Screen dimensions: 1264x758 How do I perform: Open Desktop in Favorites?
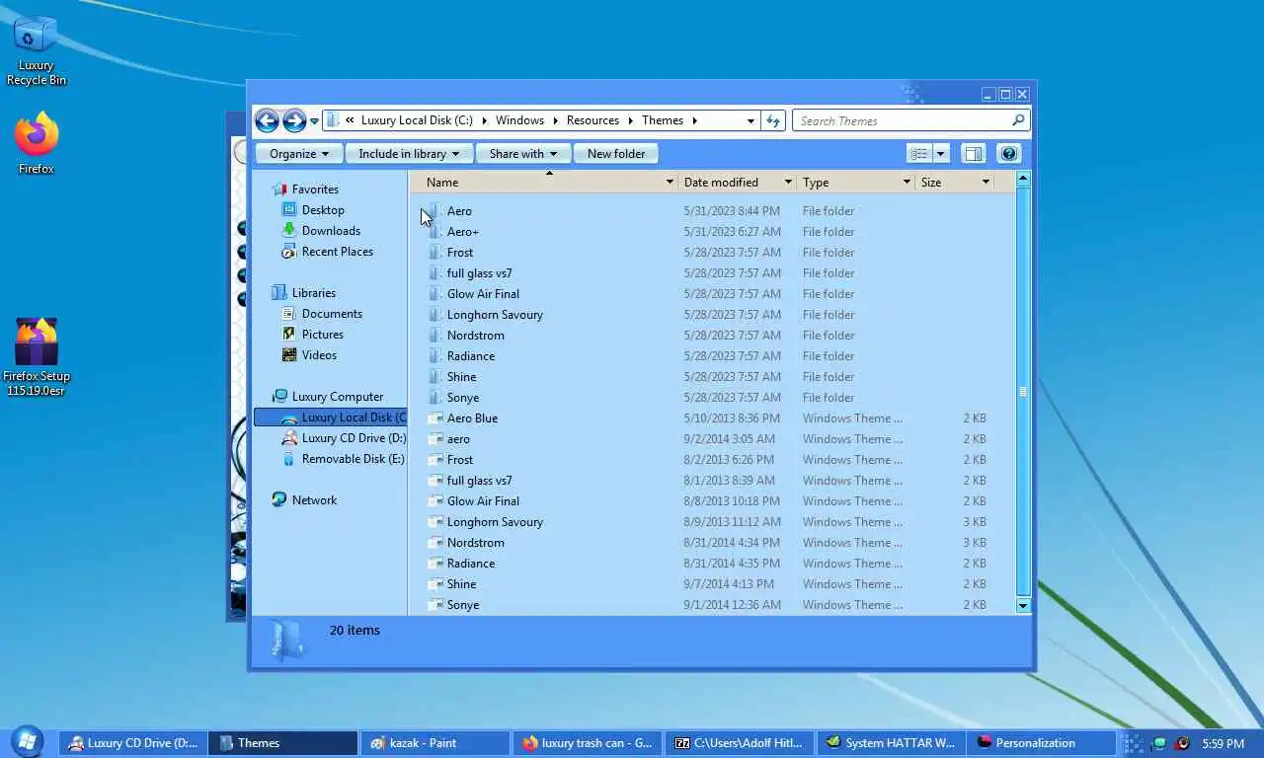coord(323,210)
